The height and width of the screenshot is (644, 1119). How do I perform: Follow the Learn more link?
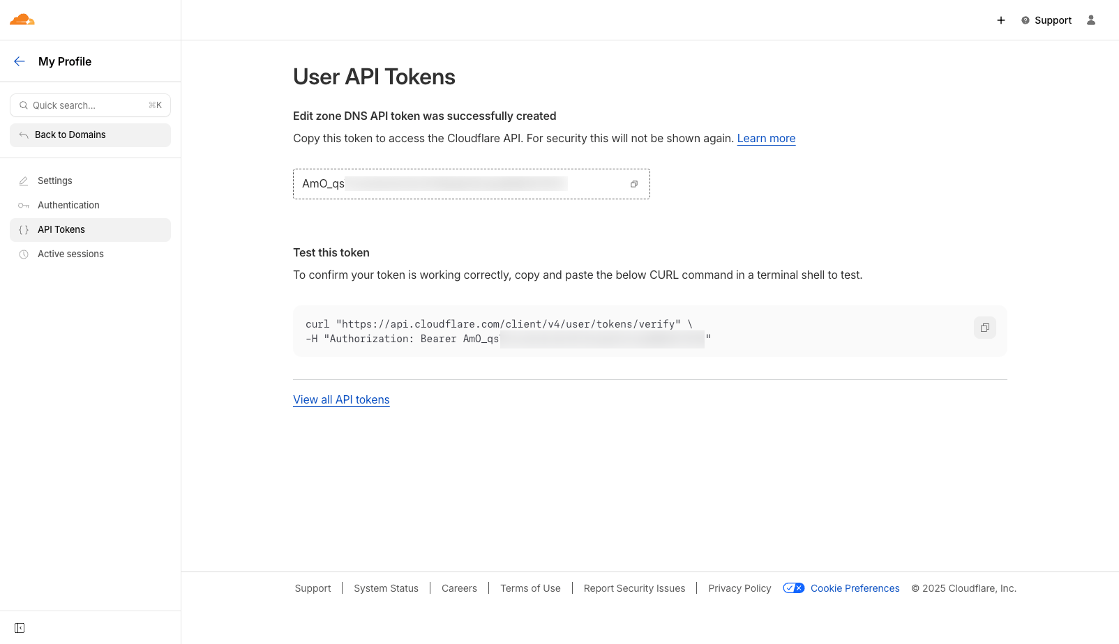[x=766, y=138]
